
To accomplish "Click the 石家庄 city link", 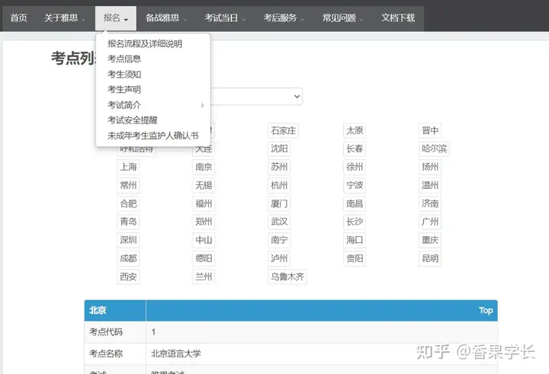I will (283, 130).
